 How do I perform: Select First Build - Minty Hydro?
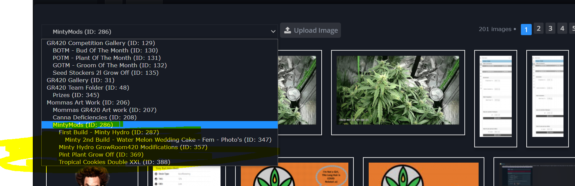pos(109,132)
